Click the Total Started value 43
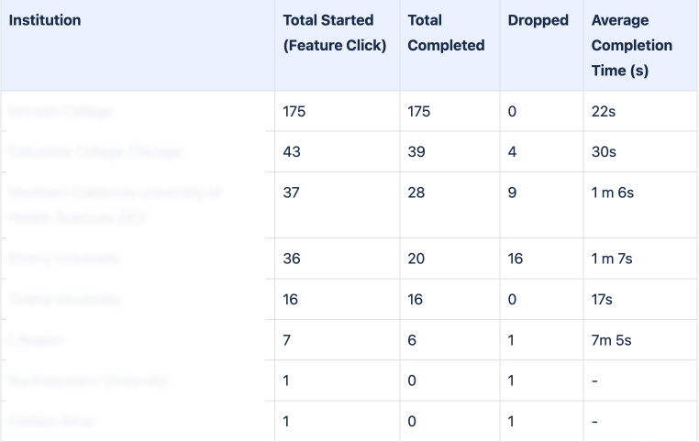This screenshot has width=699, height=442. [291, 152]
